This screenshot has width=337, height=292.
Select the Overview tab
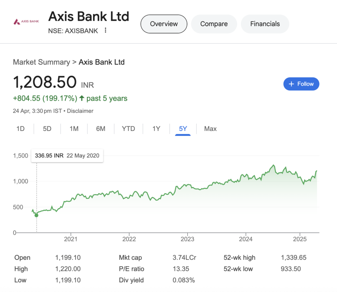[x=164, y=24]
